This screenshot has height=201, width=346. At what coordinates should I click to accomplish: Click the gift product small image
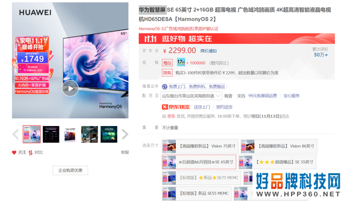coord(181,62)
